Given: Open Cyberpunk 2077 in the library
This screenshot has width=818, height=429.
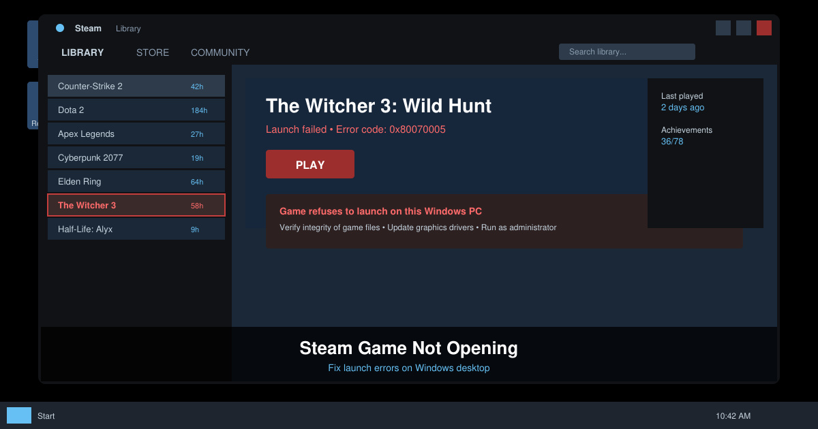Looking at the screenshot, I should pyautogui.click(x=136, y=158).
